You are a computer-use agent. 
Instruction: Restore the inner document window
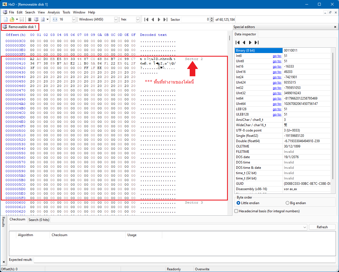(330, 12)
